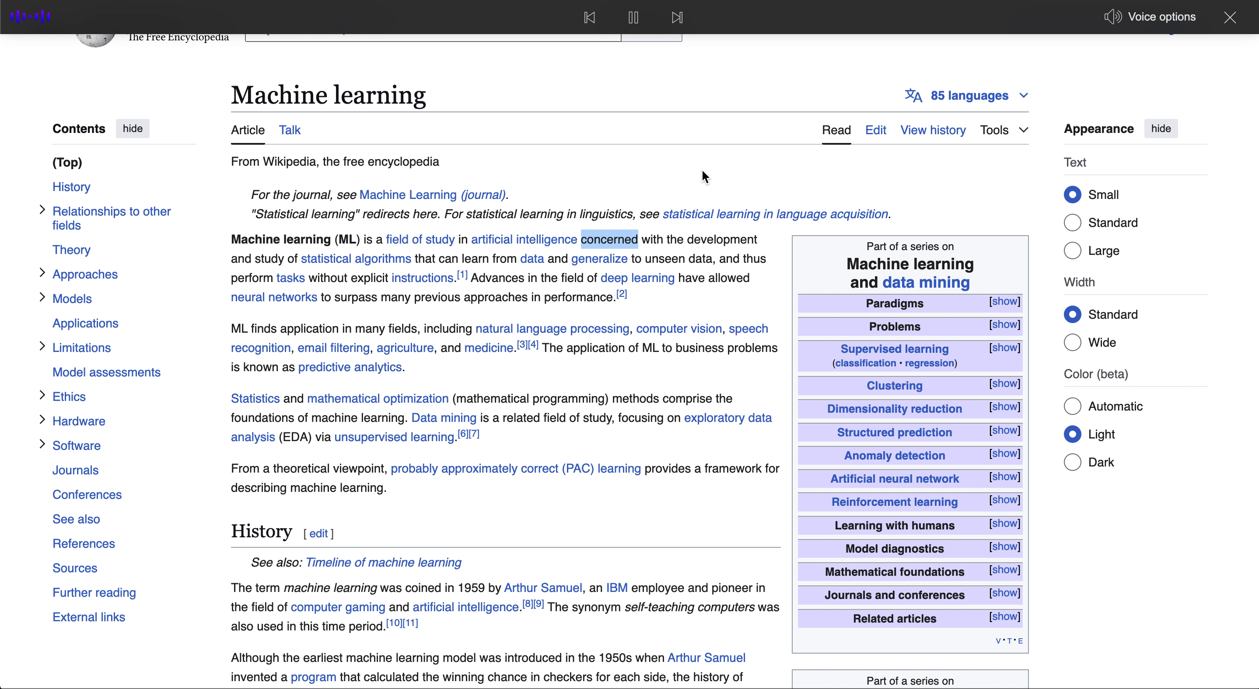Viewport: 1259px width, 689px height.
Task: Open Timeline of machine learning link
Action: (383, 563)
